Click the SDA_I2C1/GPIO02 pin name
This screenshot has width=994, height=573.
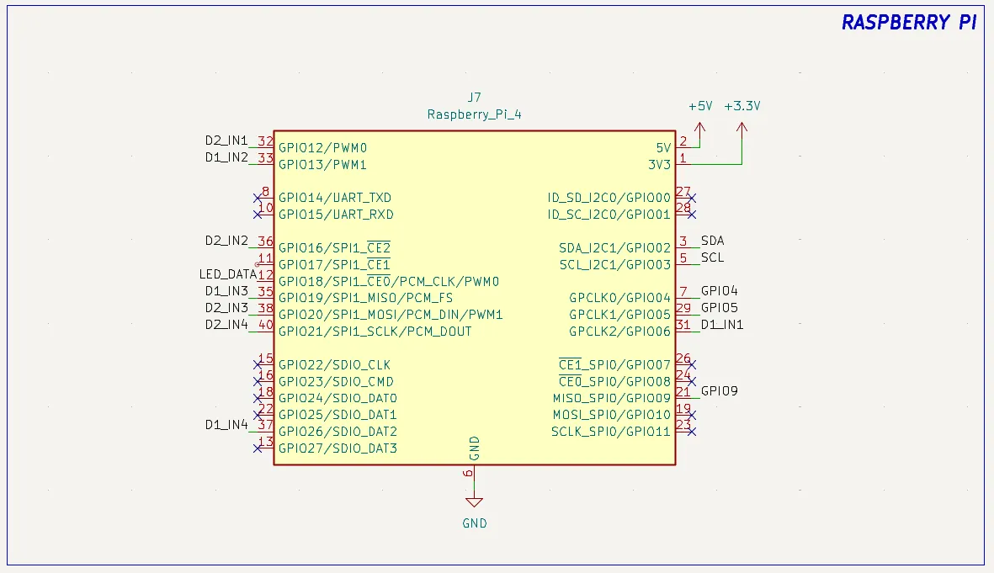tap(614, 248)
